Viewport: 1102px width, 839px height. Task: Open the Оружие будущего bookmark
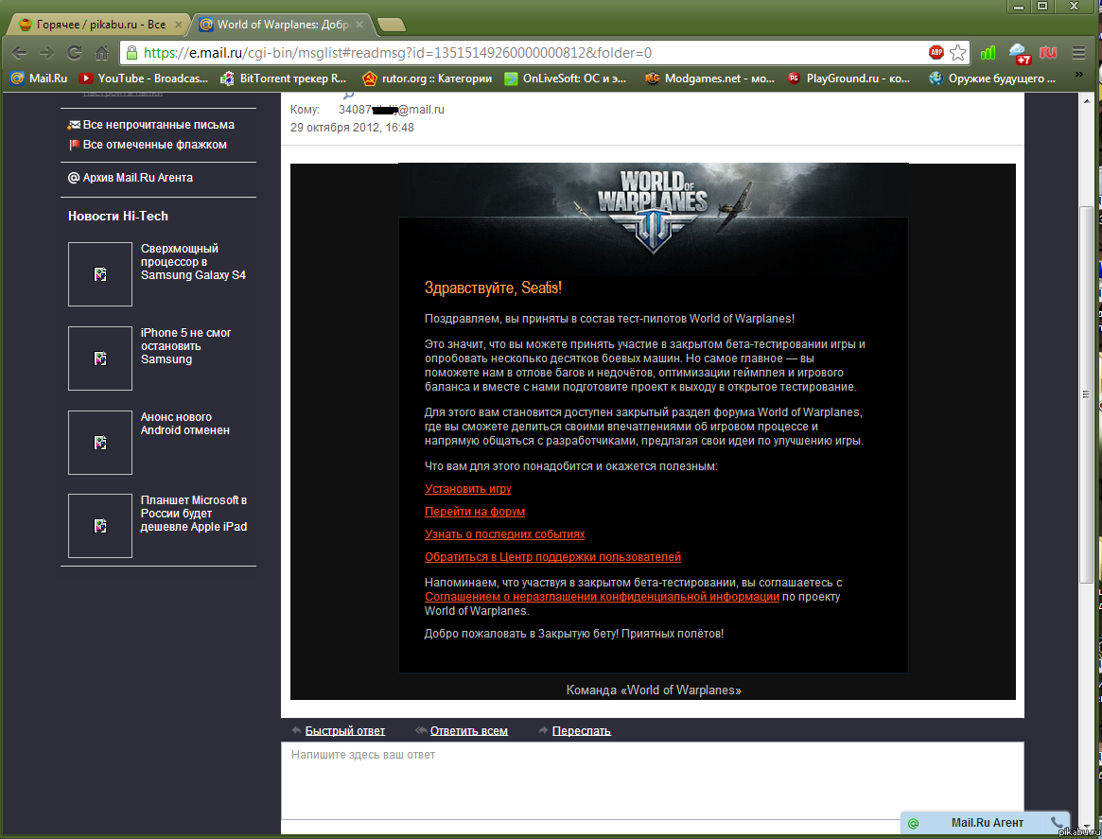click(x=991, y=79)
